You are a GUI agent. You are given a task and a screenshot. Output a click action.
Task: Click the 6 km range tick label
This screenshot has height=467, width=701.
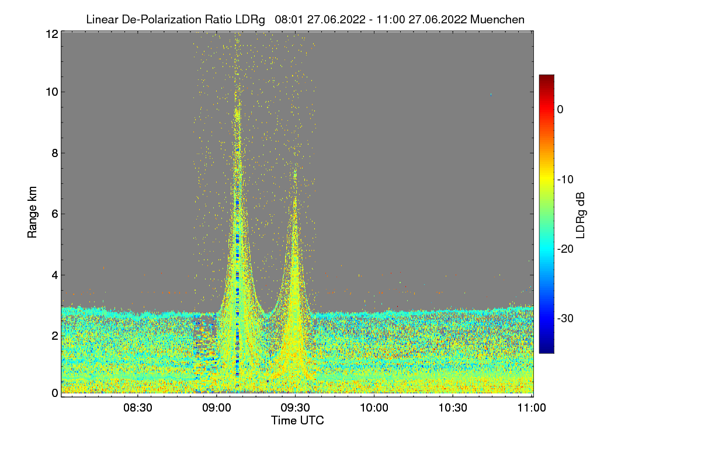(x=55, y=214)
